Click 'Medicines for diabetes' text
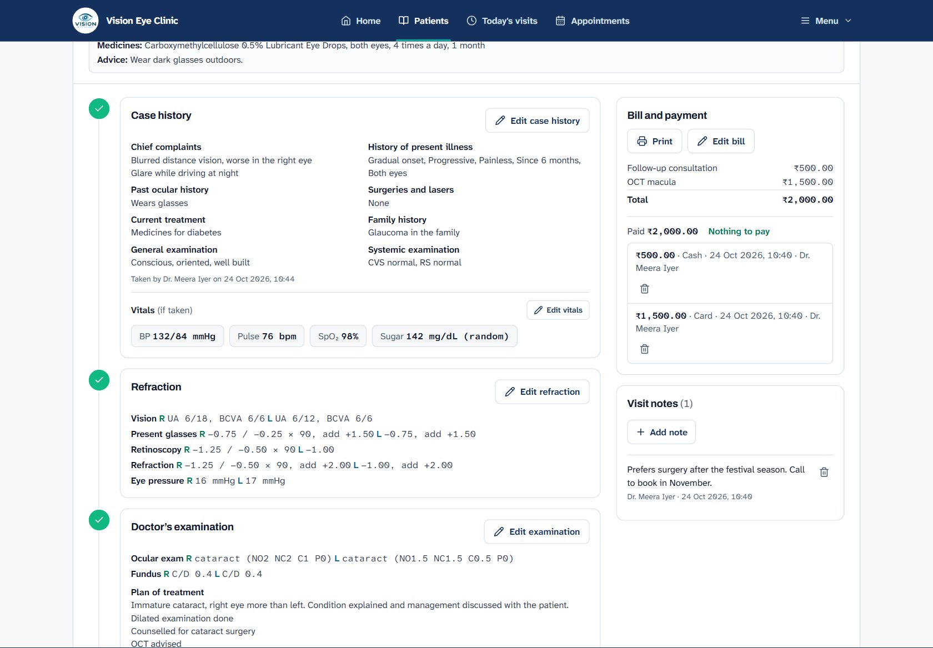This screenshot has width=933, height=648. 176,233
